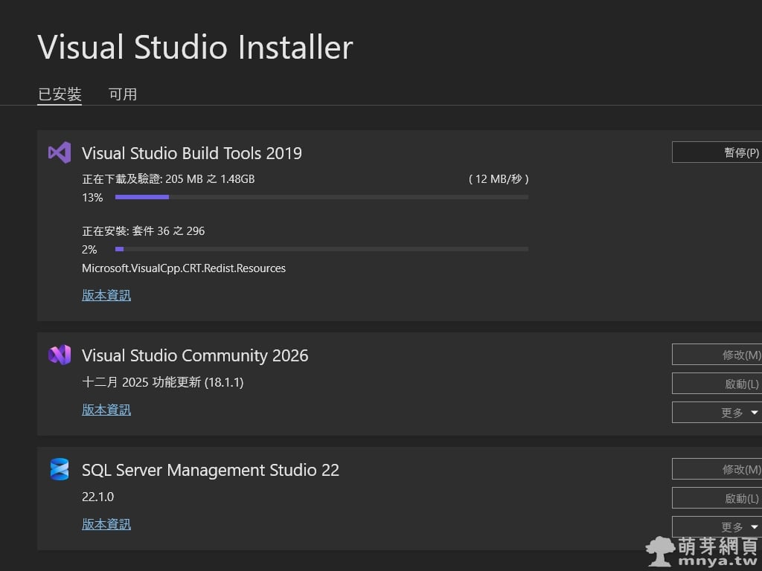Open 版本資訊 link for Visual Studio Community 2026
Screen dimensions: 762x571
tap(106, 410)
